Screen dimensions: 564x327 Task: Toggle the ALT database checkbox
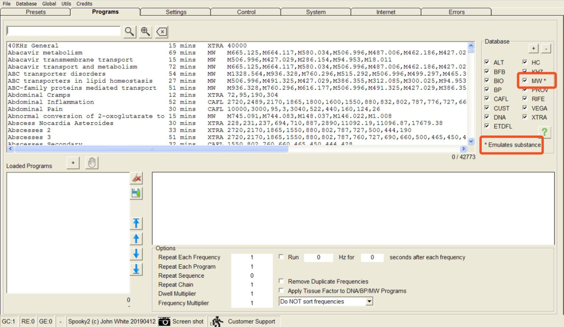click(488, 62)
